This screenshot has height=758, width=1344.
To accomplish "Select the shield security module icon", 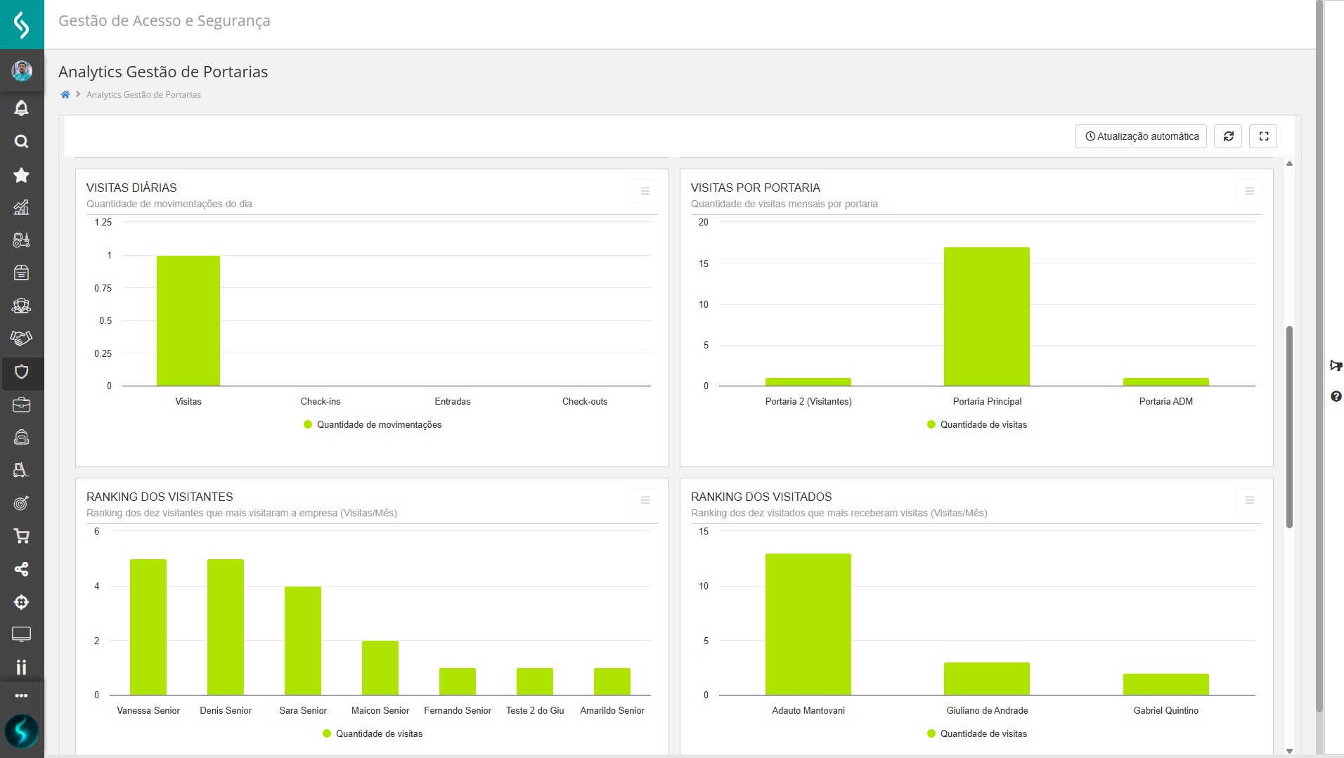I will click(21, 372).
